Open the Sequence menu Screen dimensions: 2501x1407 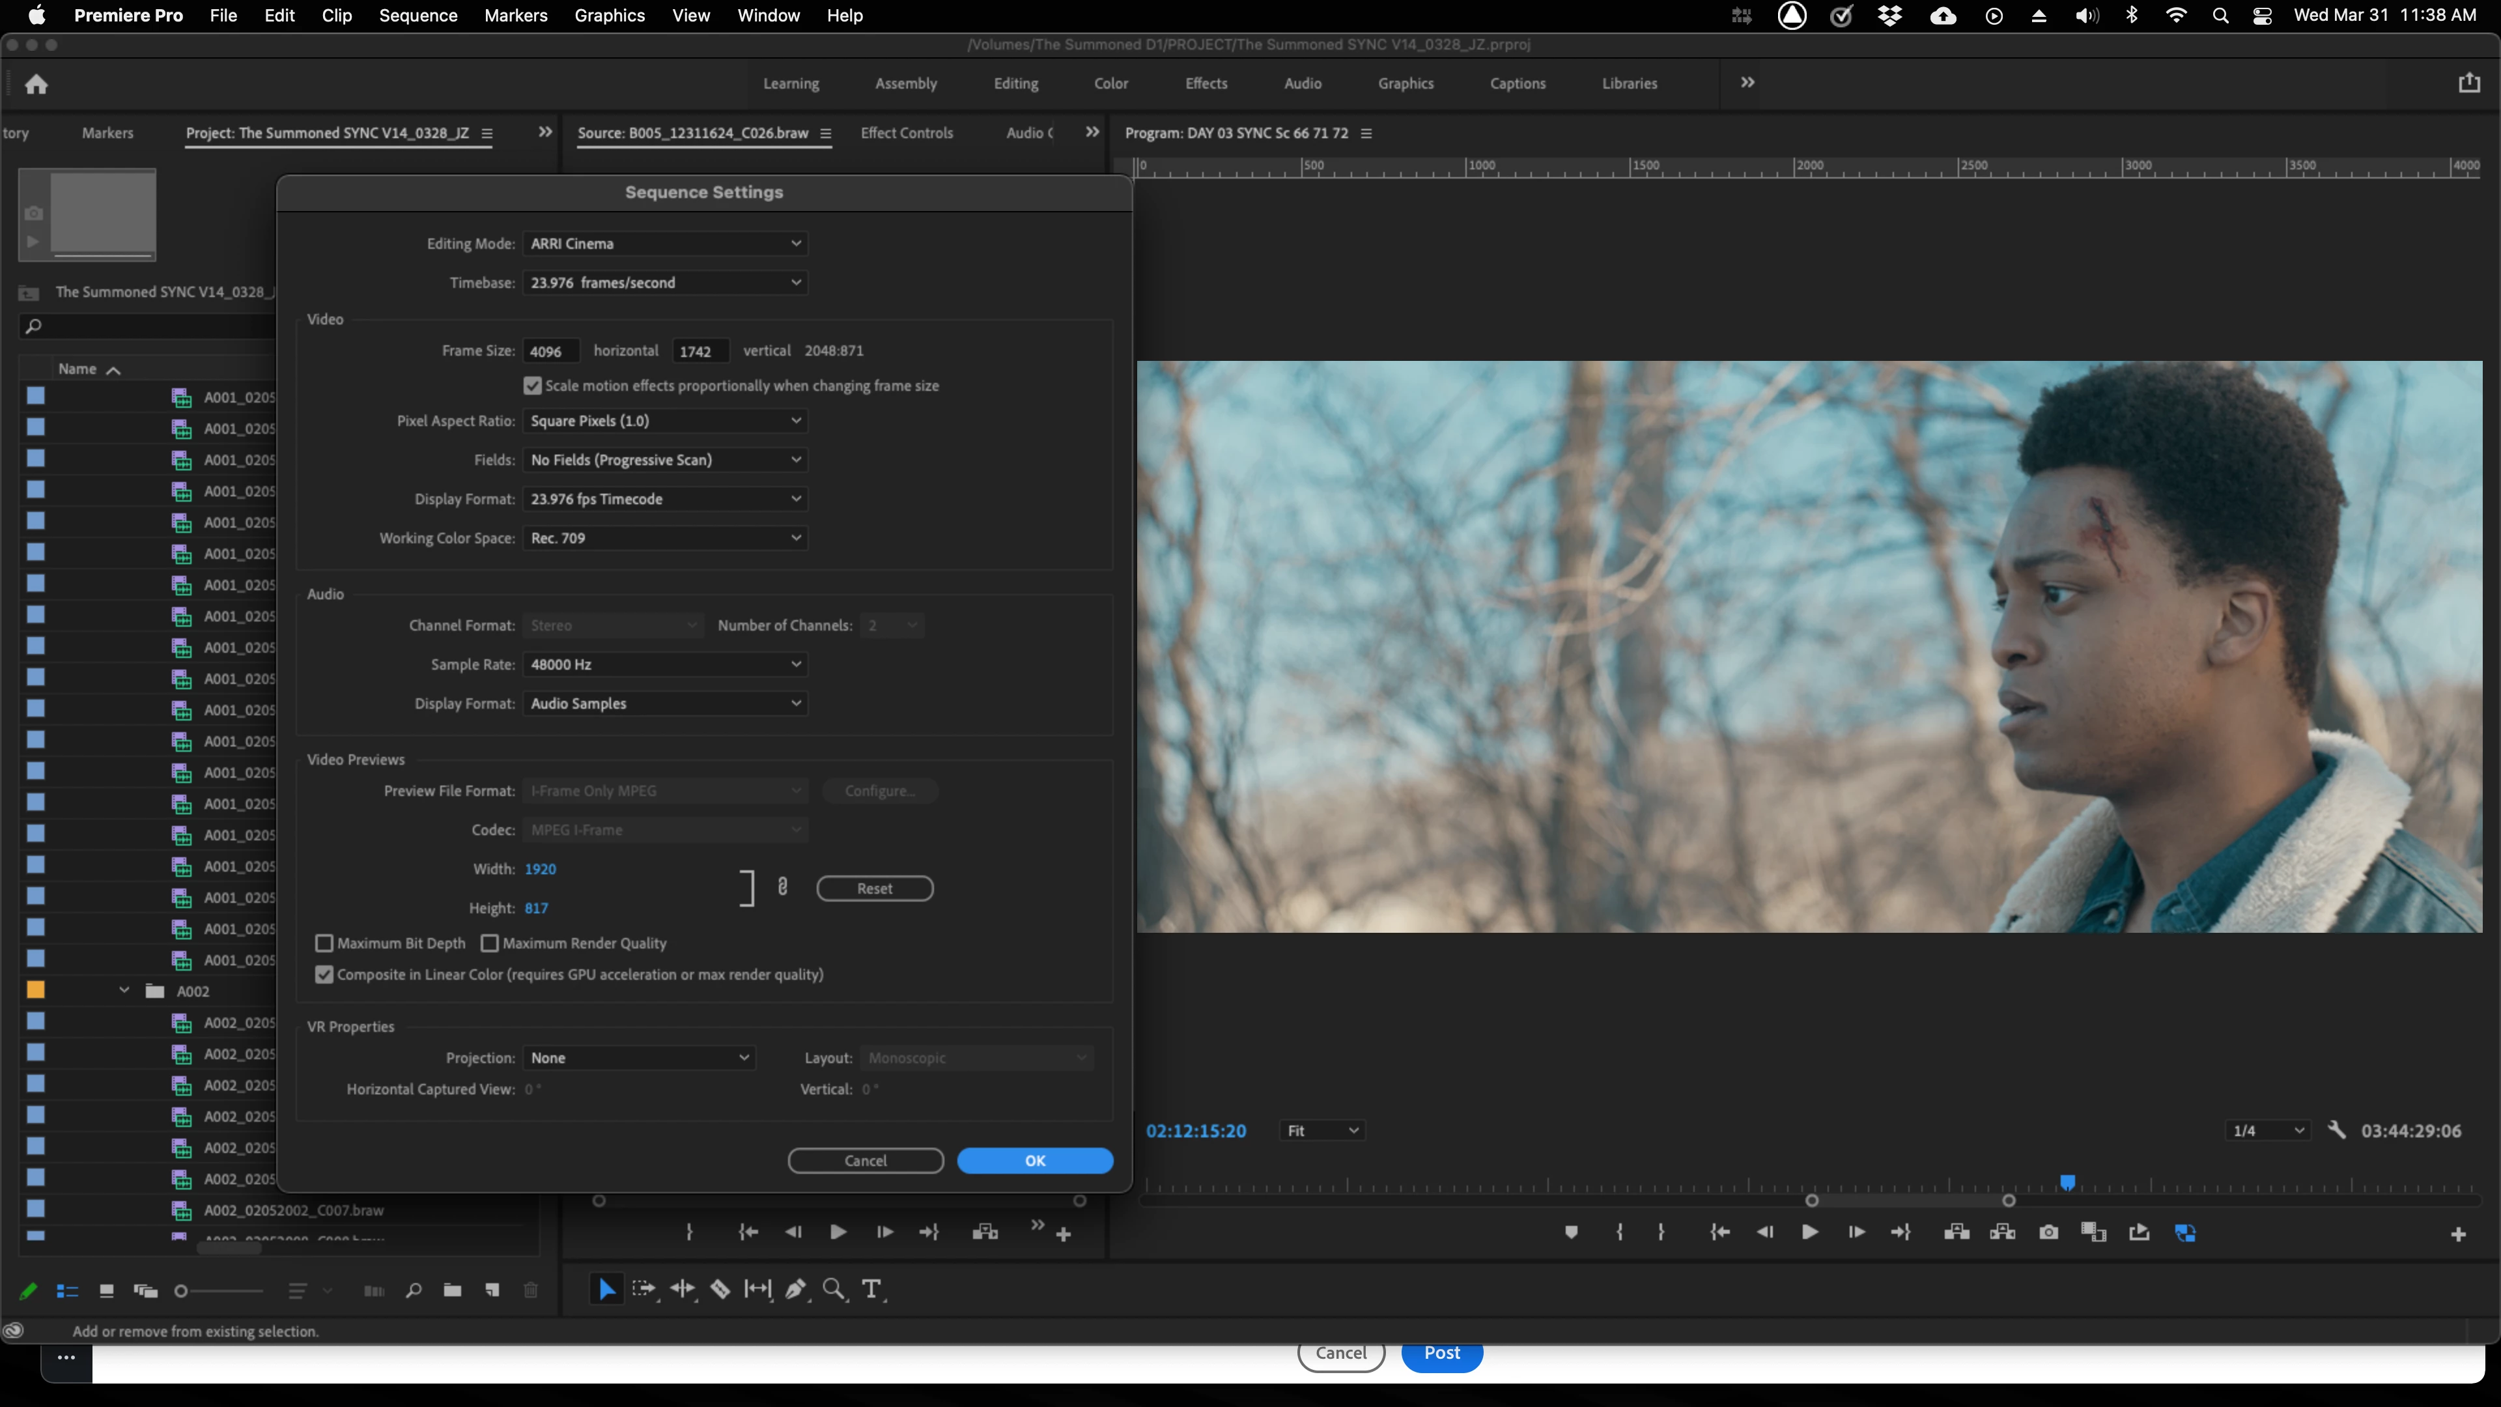coord(417,16)
